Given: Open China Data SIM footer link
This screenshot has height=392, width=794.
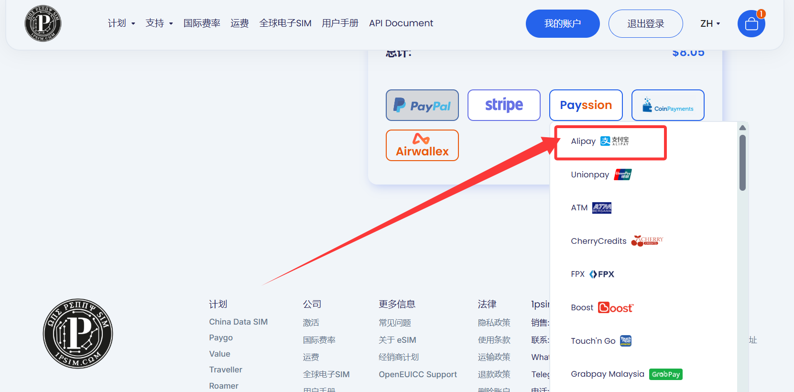Looking at the screenshot, I should [238, 322].
